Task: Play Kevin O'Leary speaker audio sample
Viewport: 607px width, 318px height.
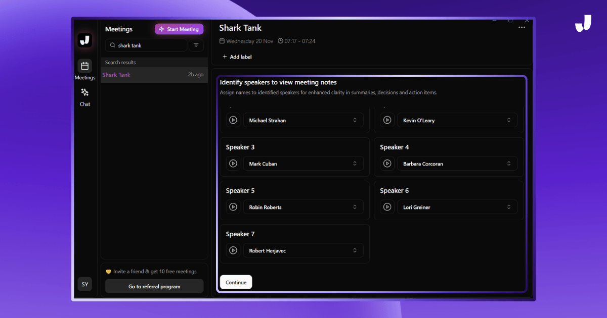Action: coord(387,120)
